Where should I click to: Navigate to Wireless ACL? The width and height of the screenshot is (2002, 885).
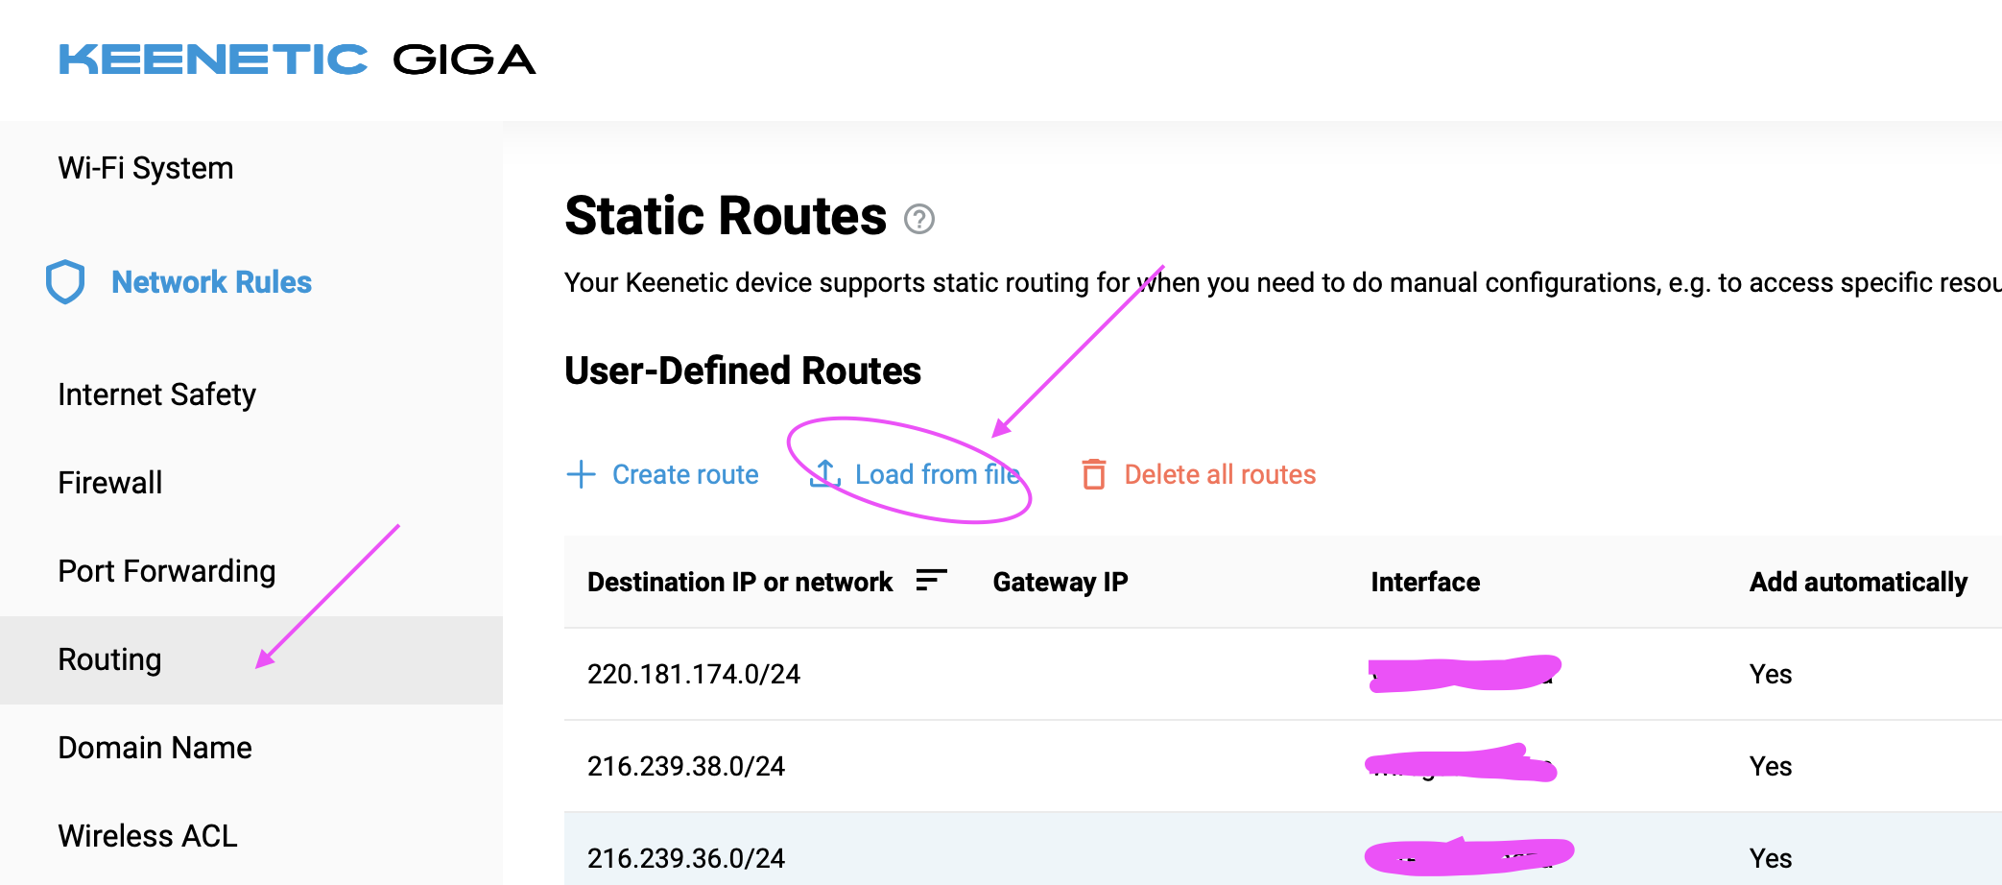[147, 836]
